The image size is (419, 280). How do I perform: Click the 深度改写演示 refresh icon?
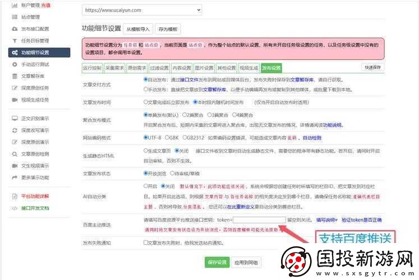click(15, 130)
